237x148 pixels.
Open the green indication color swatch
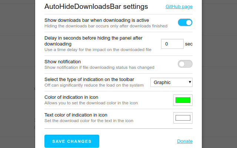pos(183,100)
